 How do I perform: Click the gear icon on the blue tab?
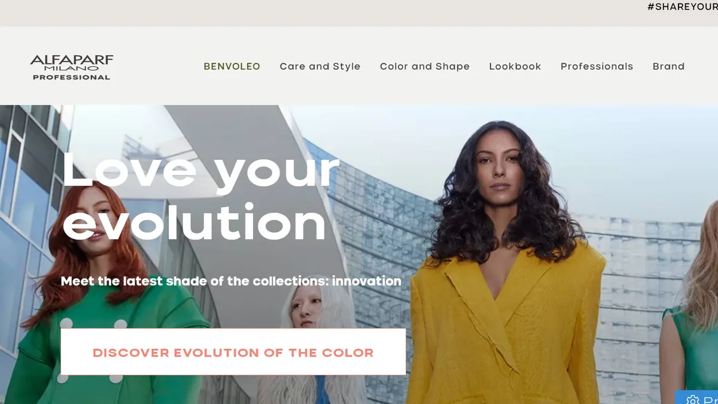coord(693,399)
